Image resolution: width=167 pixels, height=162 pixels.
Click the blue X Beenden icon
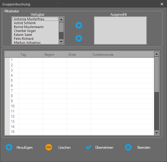(x=128, y=147)
